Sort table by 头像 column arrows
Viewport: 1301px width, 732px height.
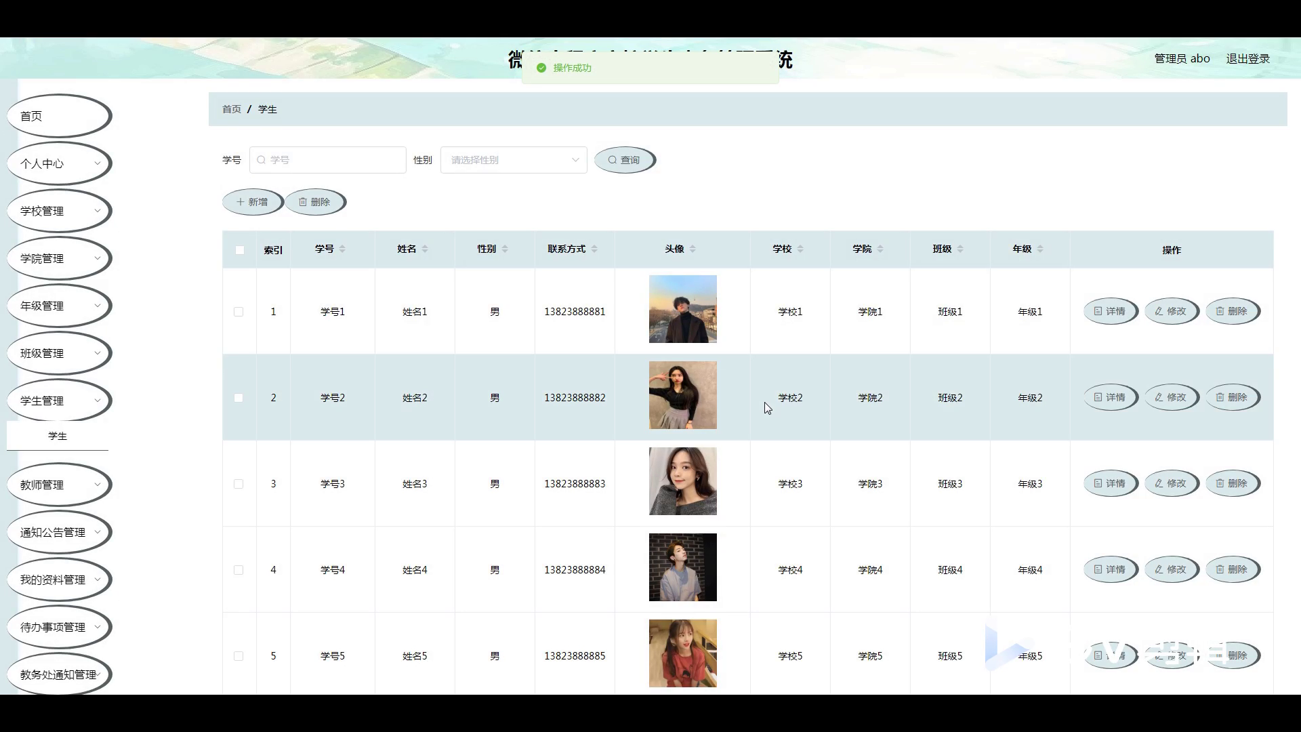(x=693, y=249)
